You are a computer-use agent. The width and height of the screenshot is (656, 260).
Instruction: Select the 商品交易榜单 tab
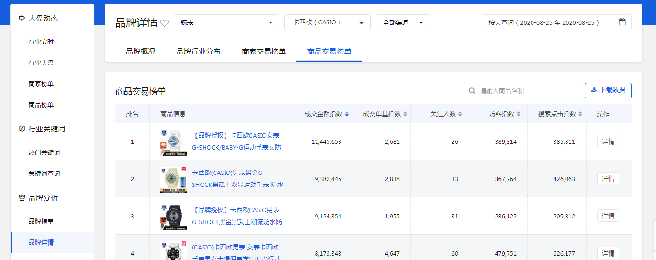pos(329,51)
